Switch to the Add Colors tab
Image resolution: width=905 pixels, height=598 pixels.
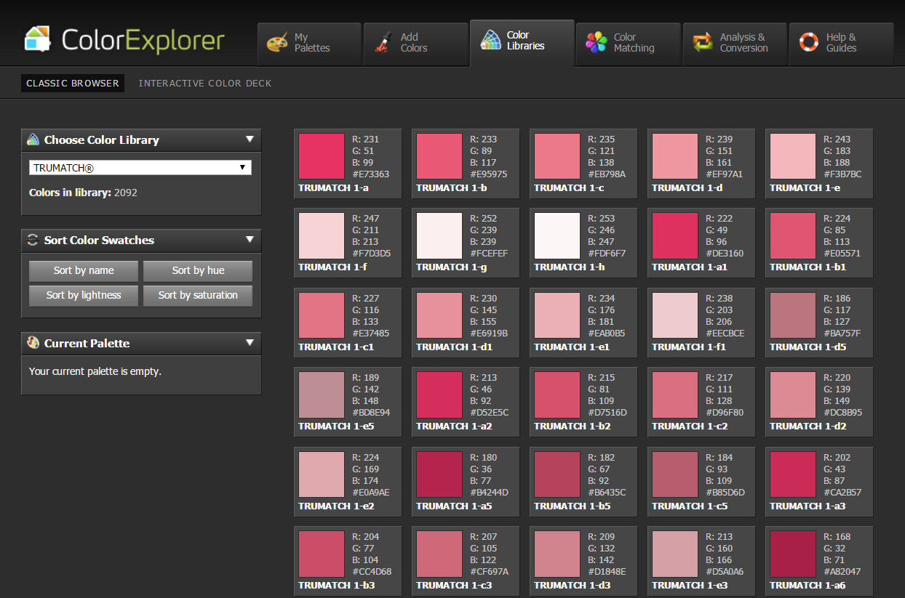click(x=415, y=44)
